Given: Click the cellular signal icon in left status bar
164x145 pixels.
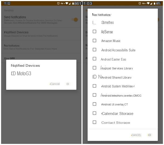Looking at the screenshot, I should coord(70,3).
